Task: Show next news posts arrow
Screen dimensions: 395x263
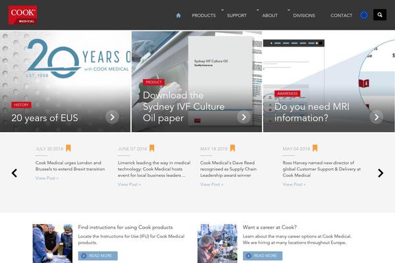Action: 381,173
